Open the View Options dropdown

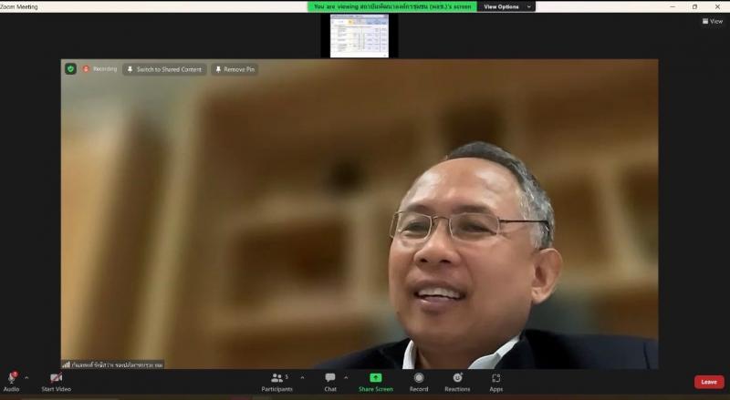506,6
